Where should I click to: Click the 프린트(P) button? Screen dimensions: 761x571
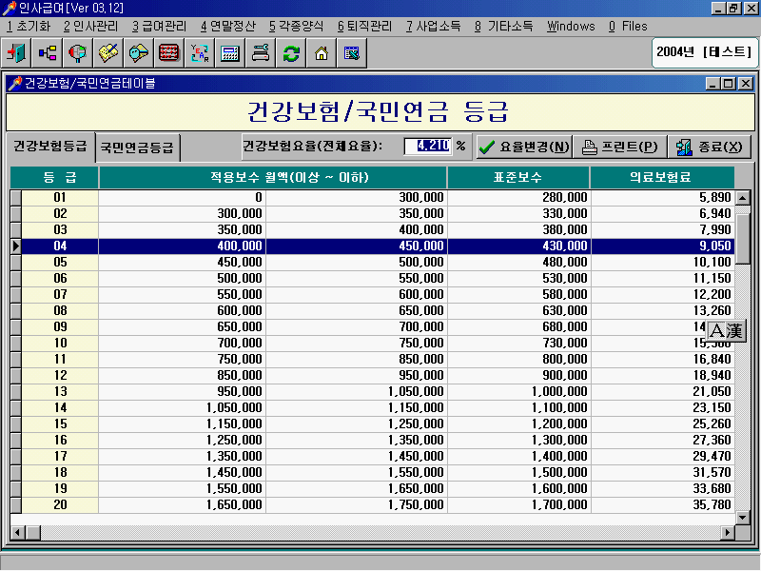(x=619, y=147)
